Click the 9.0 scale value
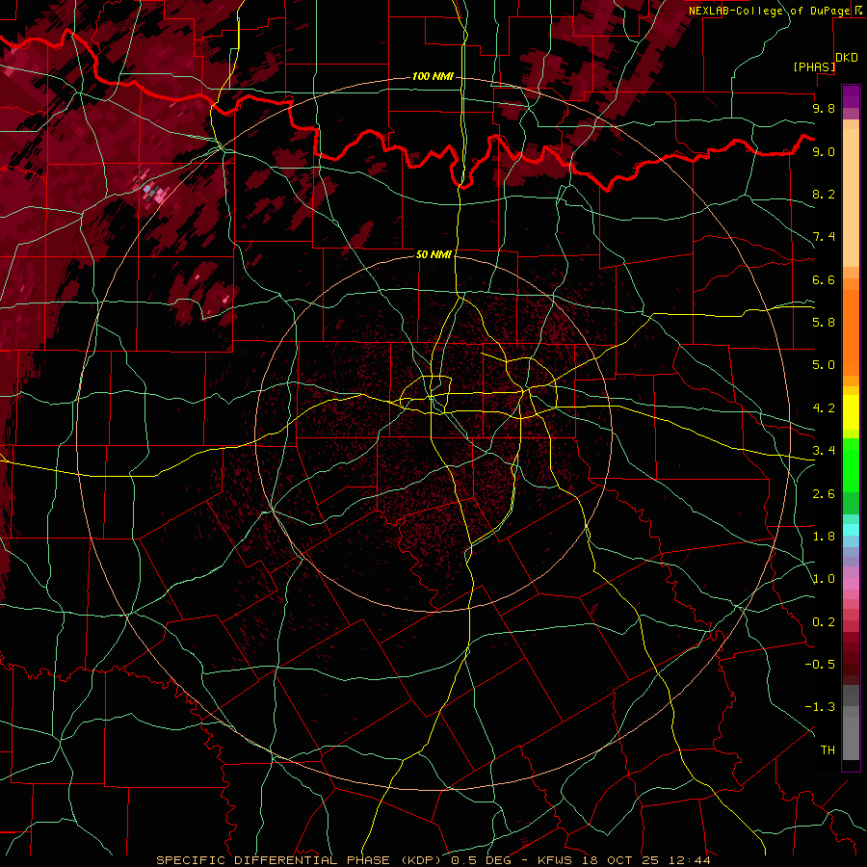 click(824, 151)
